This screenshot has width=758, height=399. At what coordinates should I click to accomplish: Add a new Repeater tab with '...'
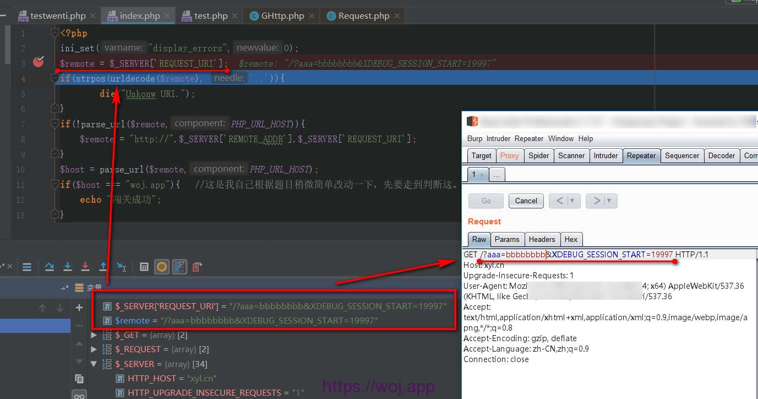[497, 175]
